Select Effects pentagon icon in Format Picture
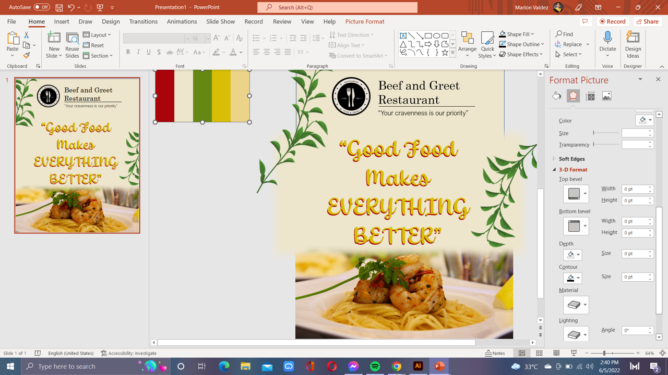This screenshot has width=668, height=375. [x=574, y=96]
